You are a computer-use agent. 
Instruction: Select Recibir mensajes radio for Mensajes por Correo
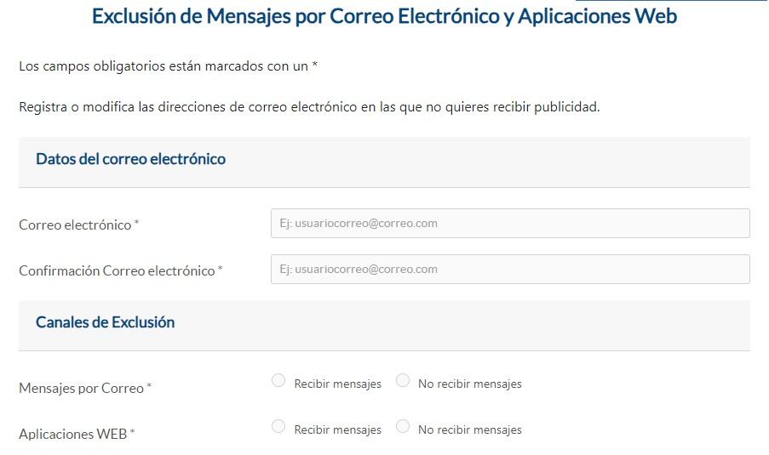[x=278, y=381]
